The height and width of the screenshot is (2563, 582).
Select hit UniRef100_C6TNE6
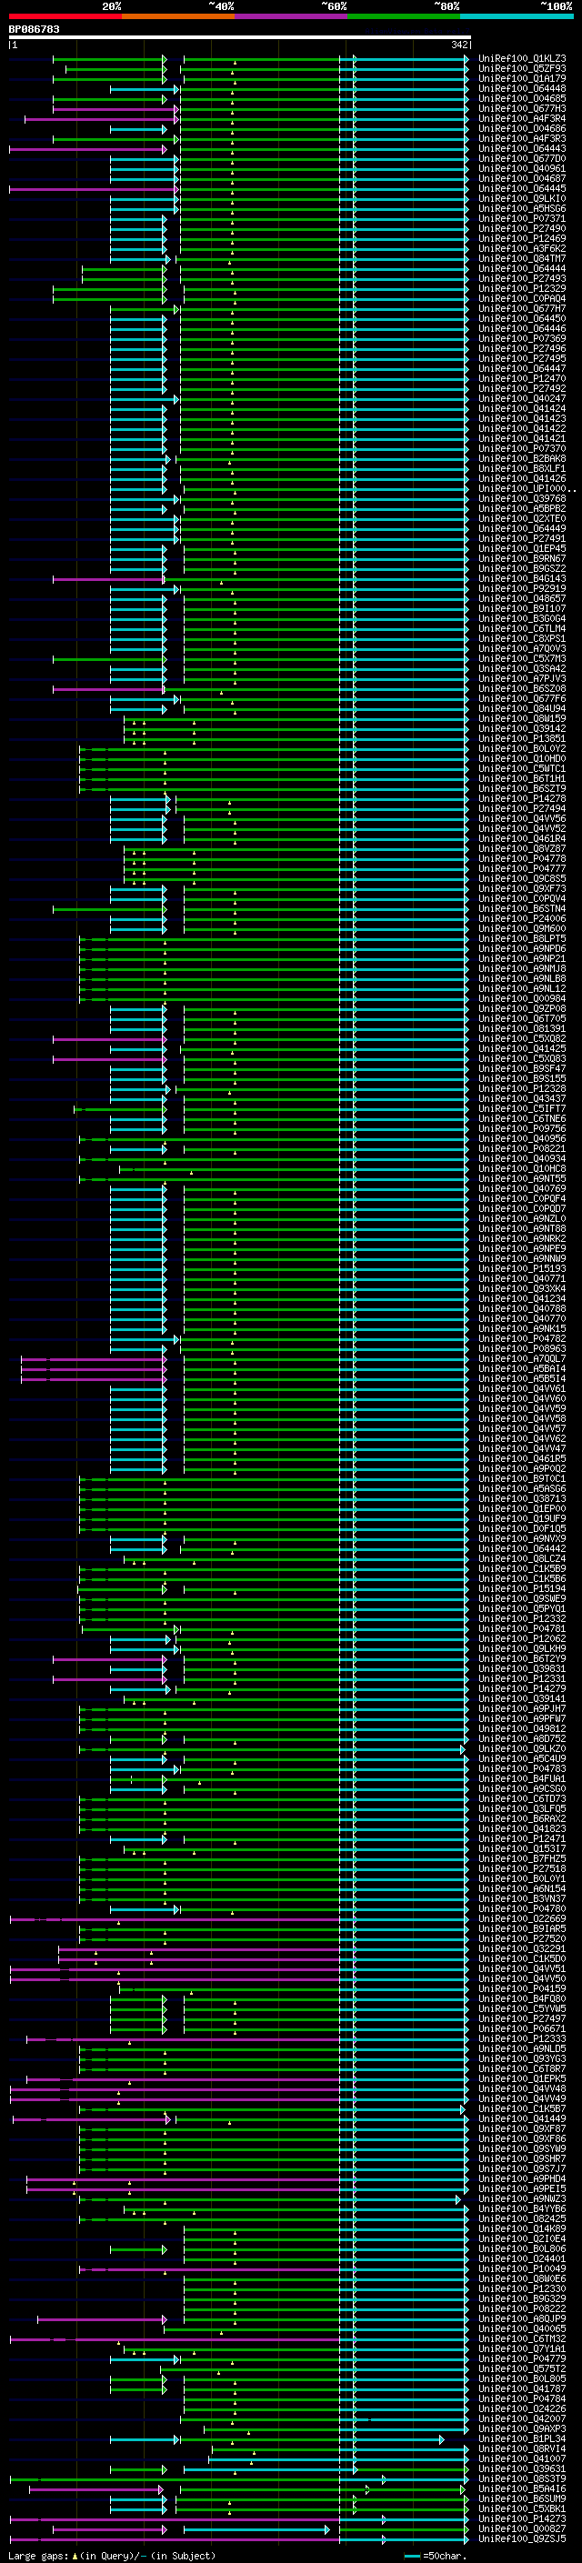pyautogui.click(x=522, y=1119)
